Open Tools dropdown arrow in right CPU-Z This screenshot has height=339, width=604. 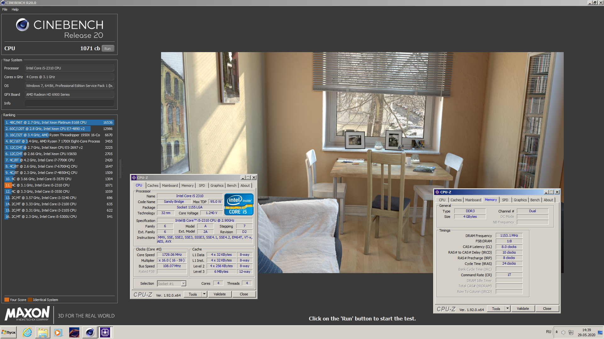point(507,309)
